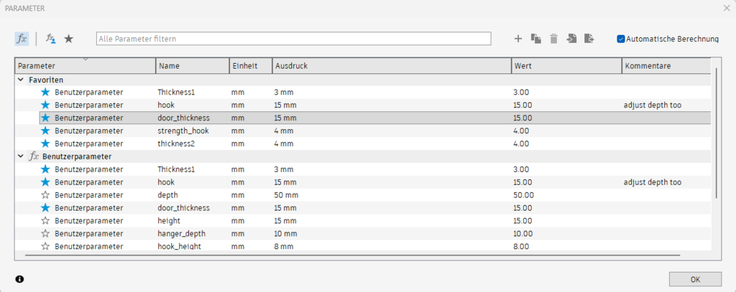Click the user parameters filter icon
736x292 pixels.
click(x=50, y=39)
